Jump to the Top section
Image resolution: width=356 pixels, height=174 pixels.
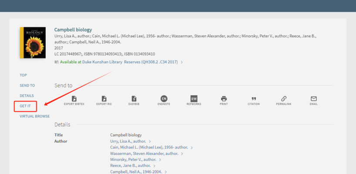click(23, 75)
